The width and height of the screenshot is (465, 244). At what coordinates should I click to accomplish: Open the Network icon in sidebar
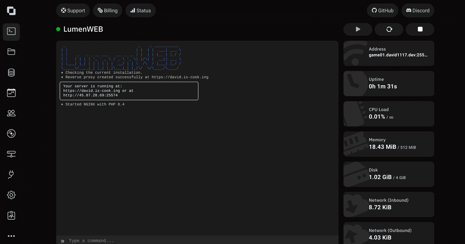(11, 154)
